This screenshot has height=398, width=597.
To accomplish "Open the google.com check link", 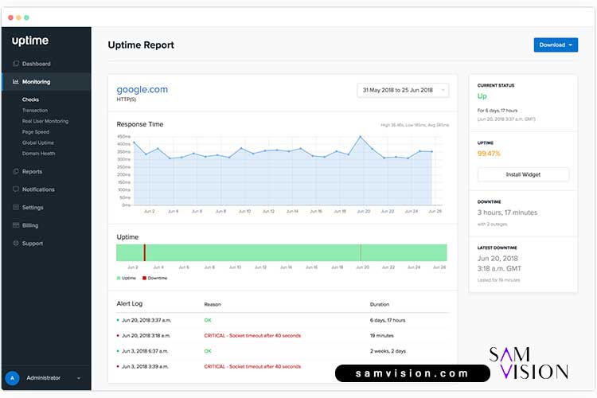I will point(142,89).
